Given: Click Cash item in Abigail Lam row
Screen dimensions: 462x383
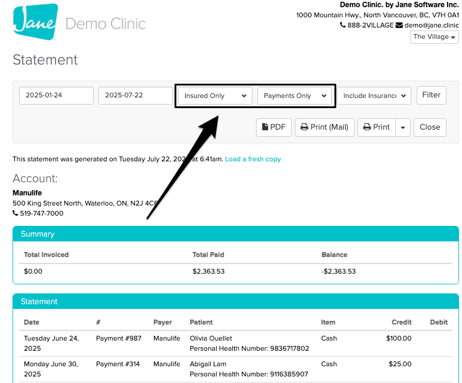Looking at the screenshot, I should pyautogui.click(x=329, y=364).
